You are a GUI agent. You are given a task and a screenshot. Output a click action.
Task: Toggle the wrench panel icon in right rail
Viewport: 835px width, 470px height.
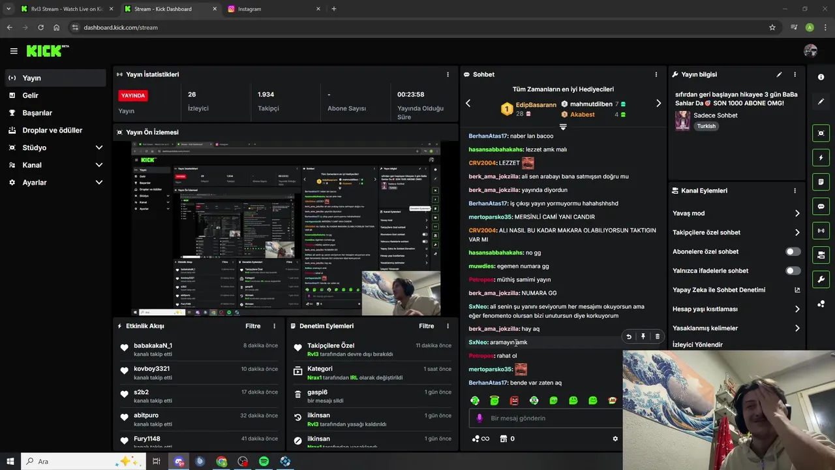tap(821, 279)
